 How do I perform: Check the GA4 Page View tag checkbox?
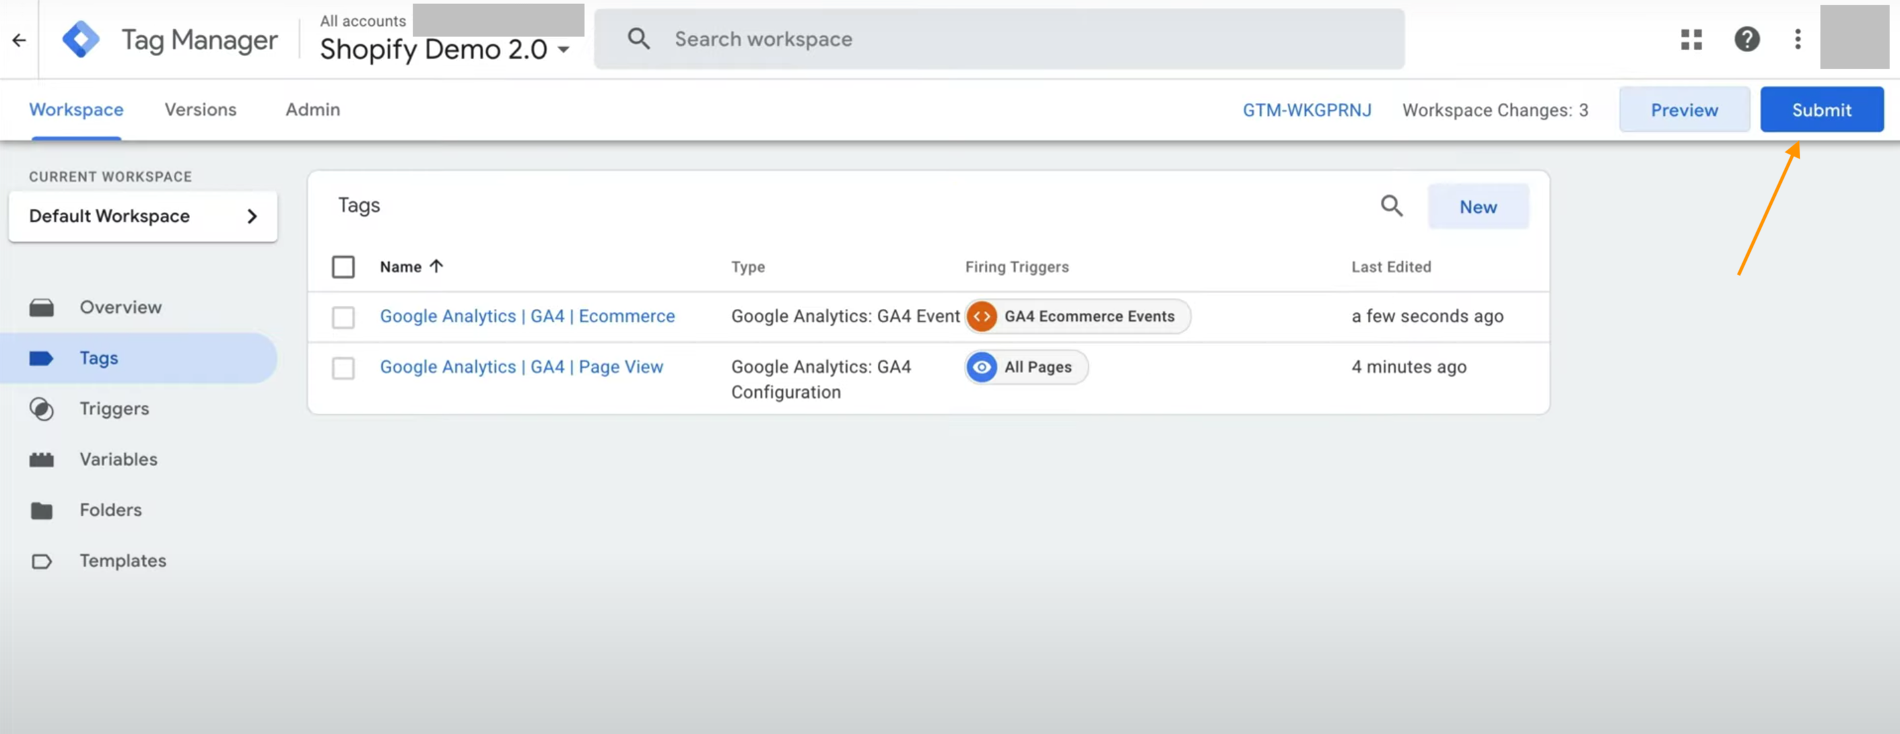point(343,368)
